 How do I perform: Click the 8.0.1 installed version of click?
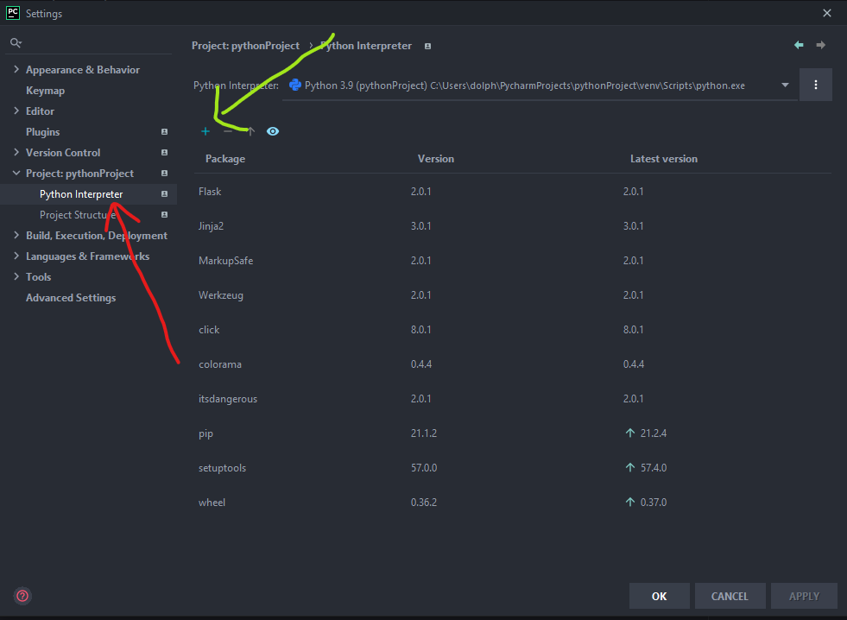coord(420,330)
